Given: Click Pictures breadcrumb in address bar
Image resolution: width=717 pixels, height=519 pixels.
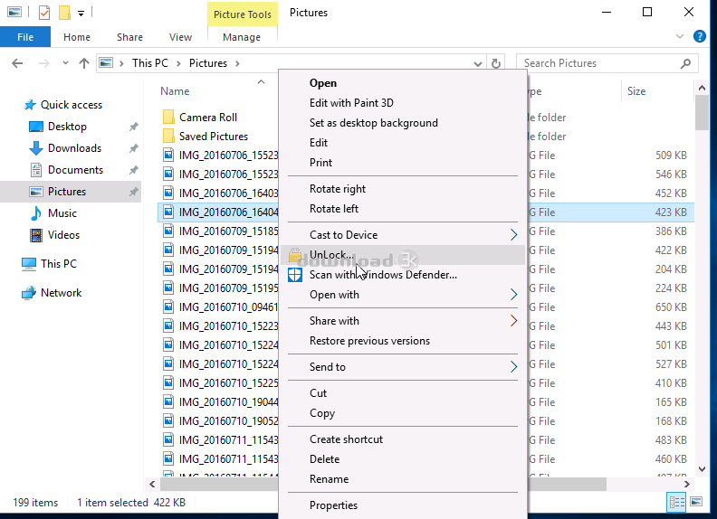Looking at the screenshot, I should click(x=208, y=63).
